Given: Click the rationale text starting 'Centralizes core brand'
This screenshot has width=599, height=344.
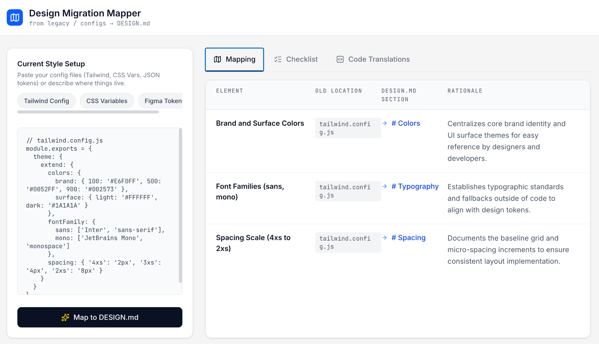Looking at the screenshot, I should pyautogui.click(x=507, y=141).
